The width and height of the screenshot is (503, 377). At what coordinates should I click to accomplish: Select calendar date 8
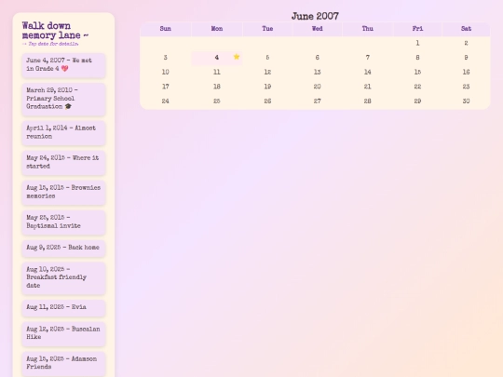(x=417, y=58)
